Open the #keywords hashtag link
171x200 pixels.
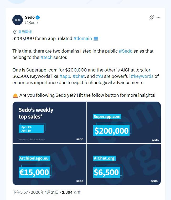142,76
